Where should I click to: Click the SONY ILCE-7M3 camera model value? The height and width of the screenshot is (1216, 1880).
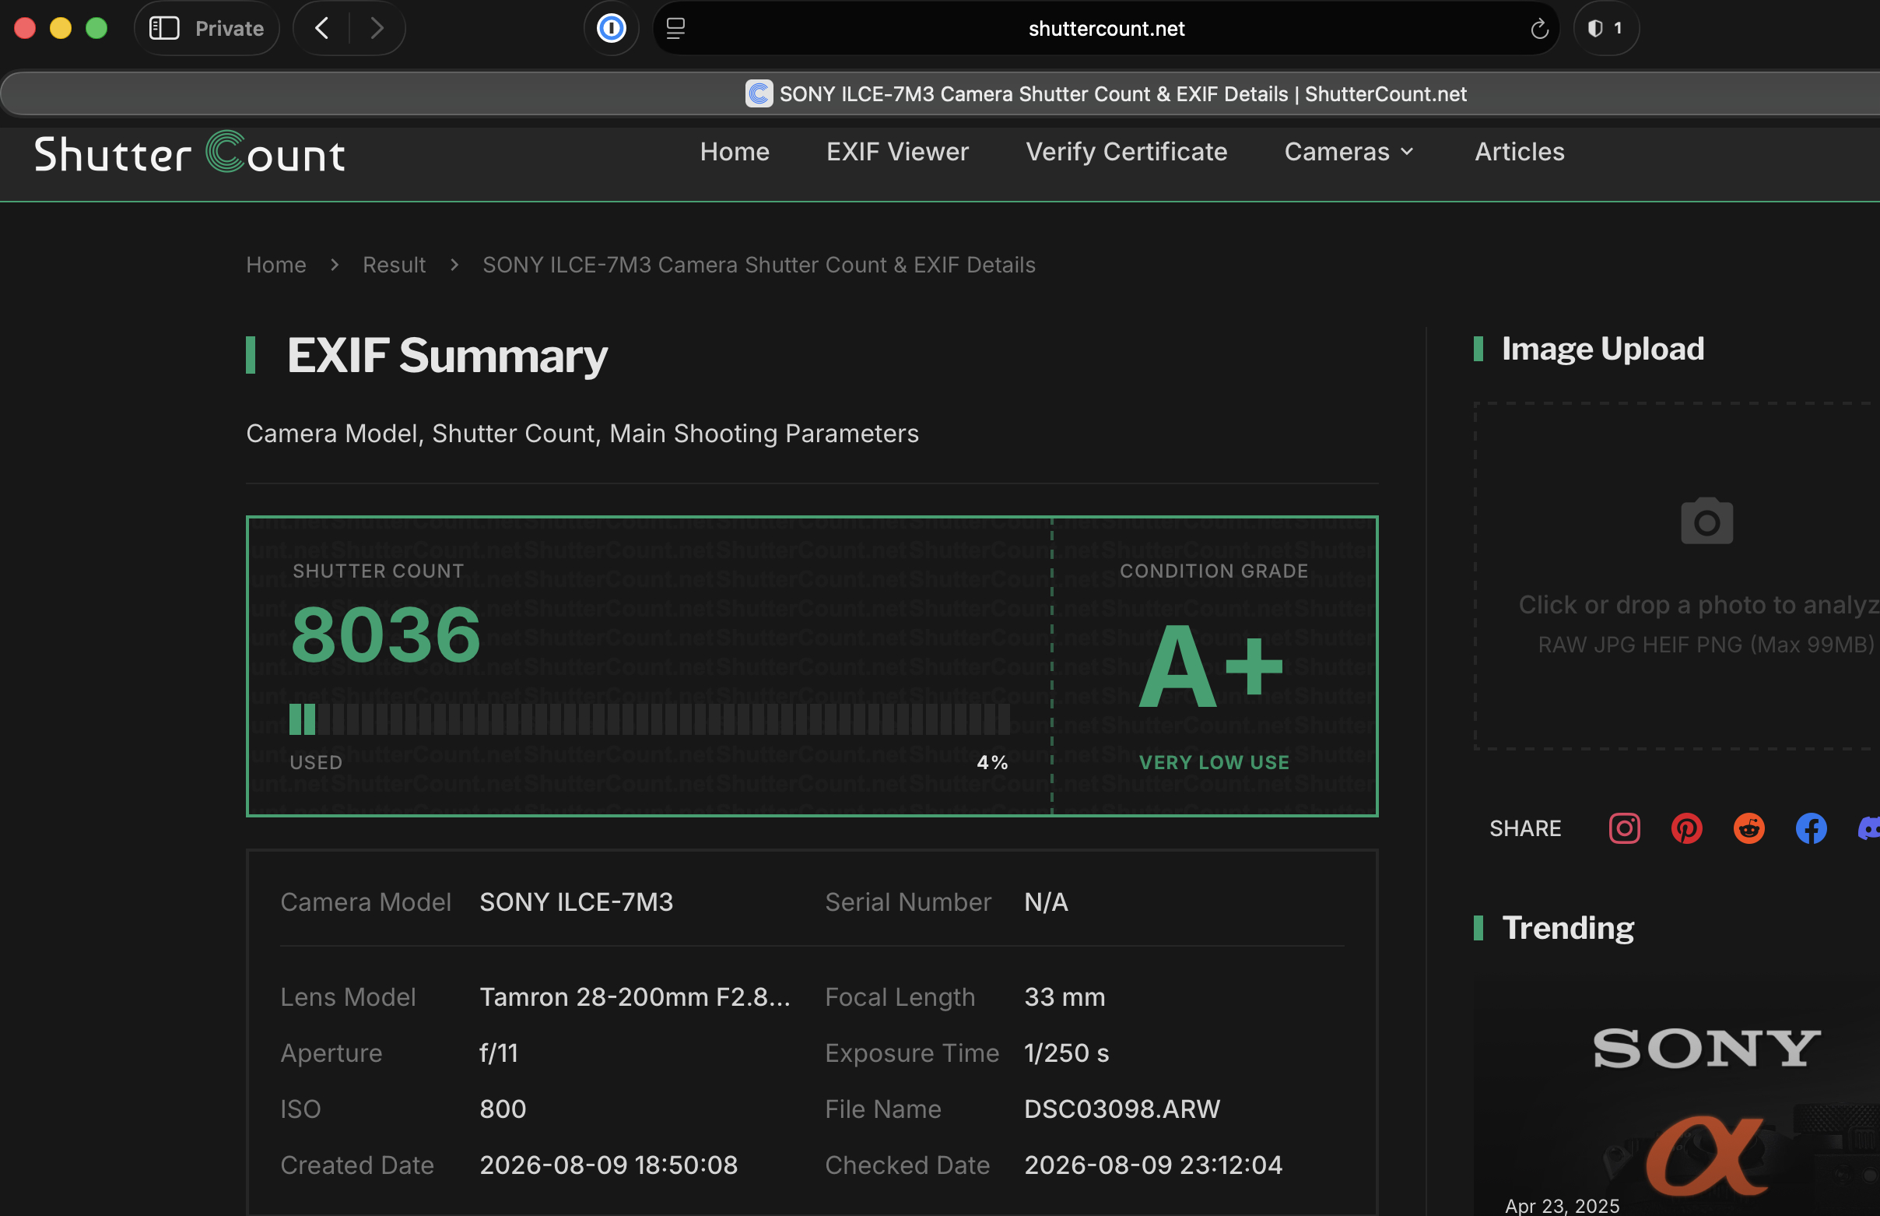click(576, 901)
